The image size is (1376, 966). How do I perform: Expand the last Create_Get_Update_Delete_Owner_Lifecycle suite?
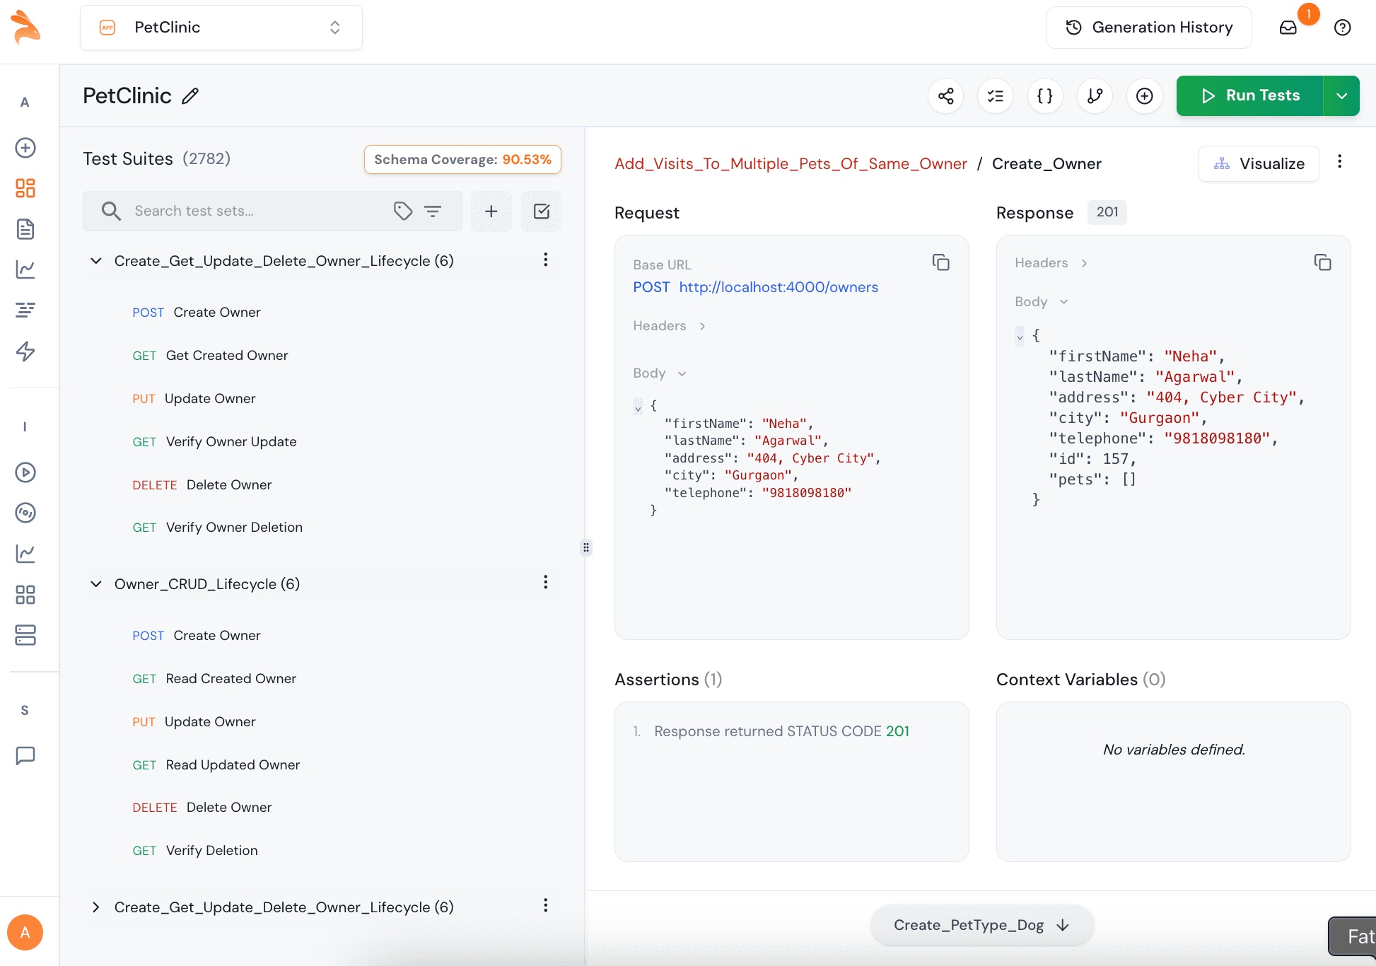point(96,907)
